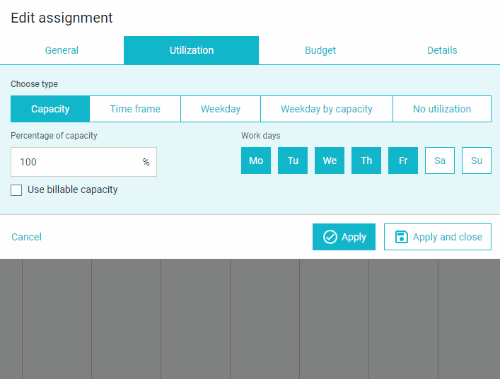500x379 pixels.
Task: Toggle Tuesday (Tu) work day
Action: pyautogui.click(x=293, y=161)
